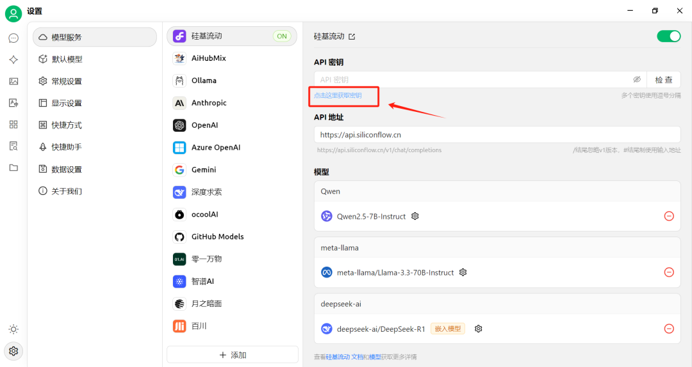The width and height of the screenshot is (692, 367).
Task: Click the deepseek-ai group header
Action: click(x=497, y=304)
